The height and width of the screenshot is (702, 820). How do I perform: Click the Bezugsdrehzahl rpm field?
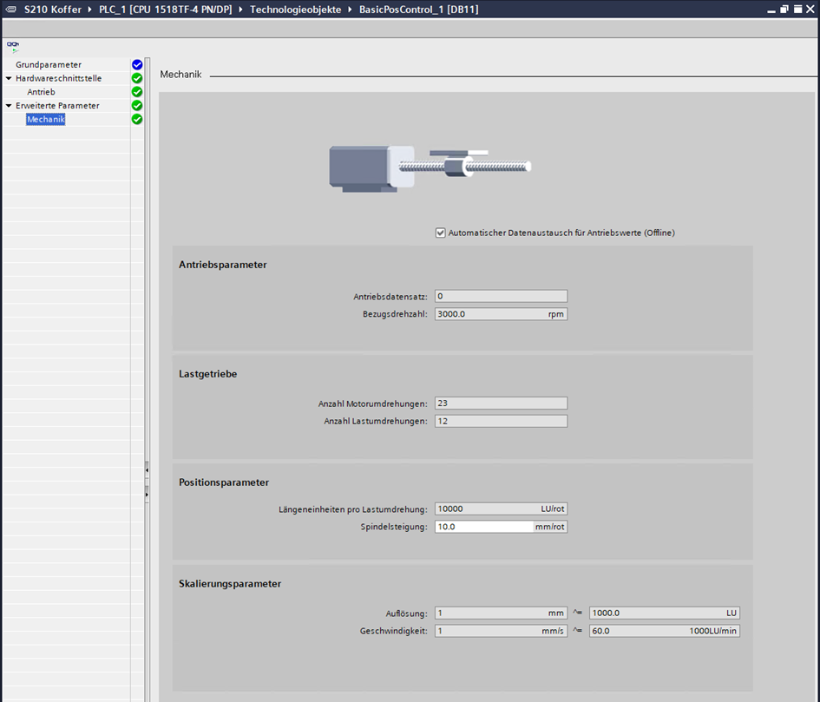pos(489,314)
